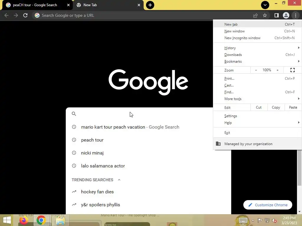This screenshot has height=226, width=302.
Task: Select New tab menu entry
Action: pos(257,24)
